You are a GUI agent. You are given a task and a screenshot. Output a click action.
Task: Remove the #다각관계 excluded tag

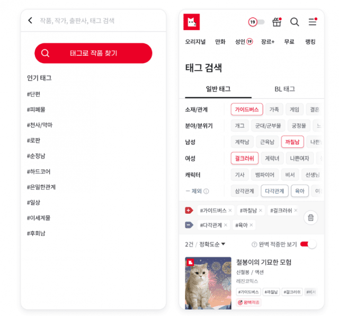coord(226,225)
